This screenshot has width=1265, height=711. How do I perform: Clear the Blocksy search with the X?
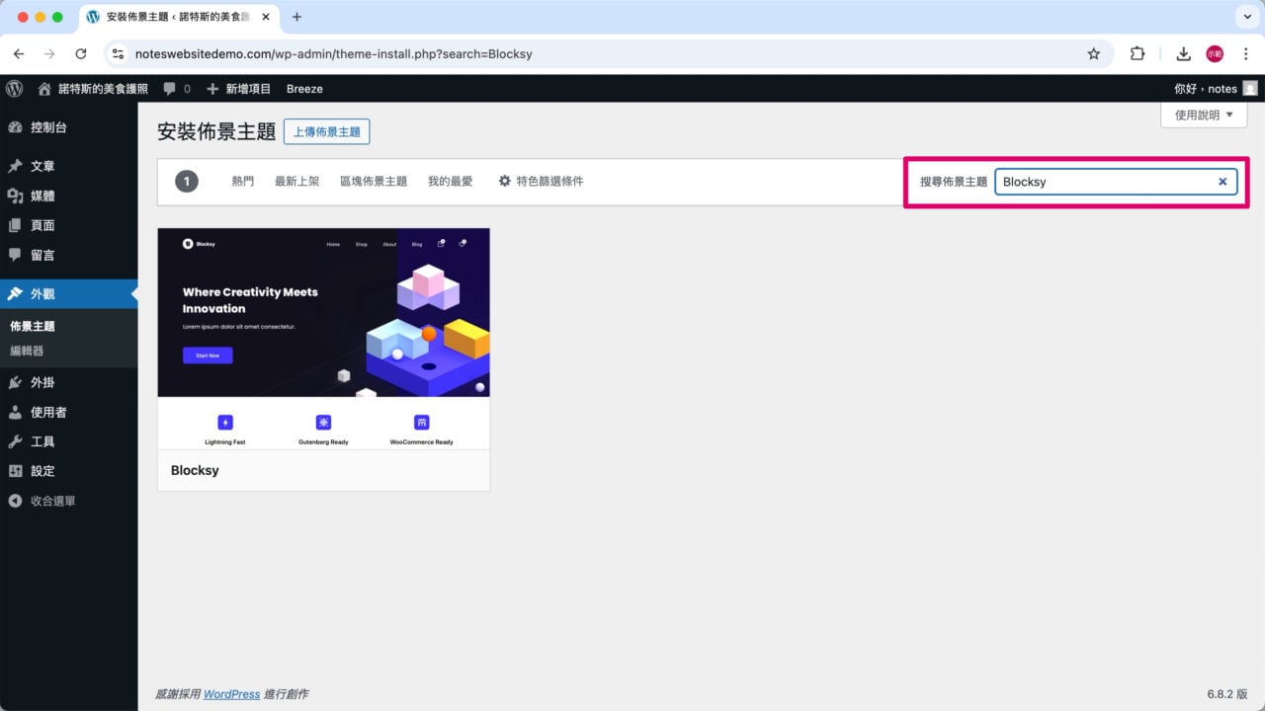click(1223, 181)
